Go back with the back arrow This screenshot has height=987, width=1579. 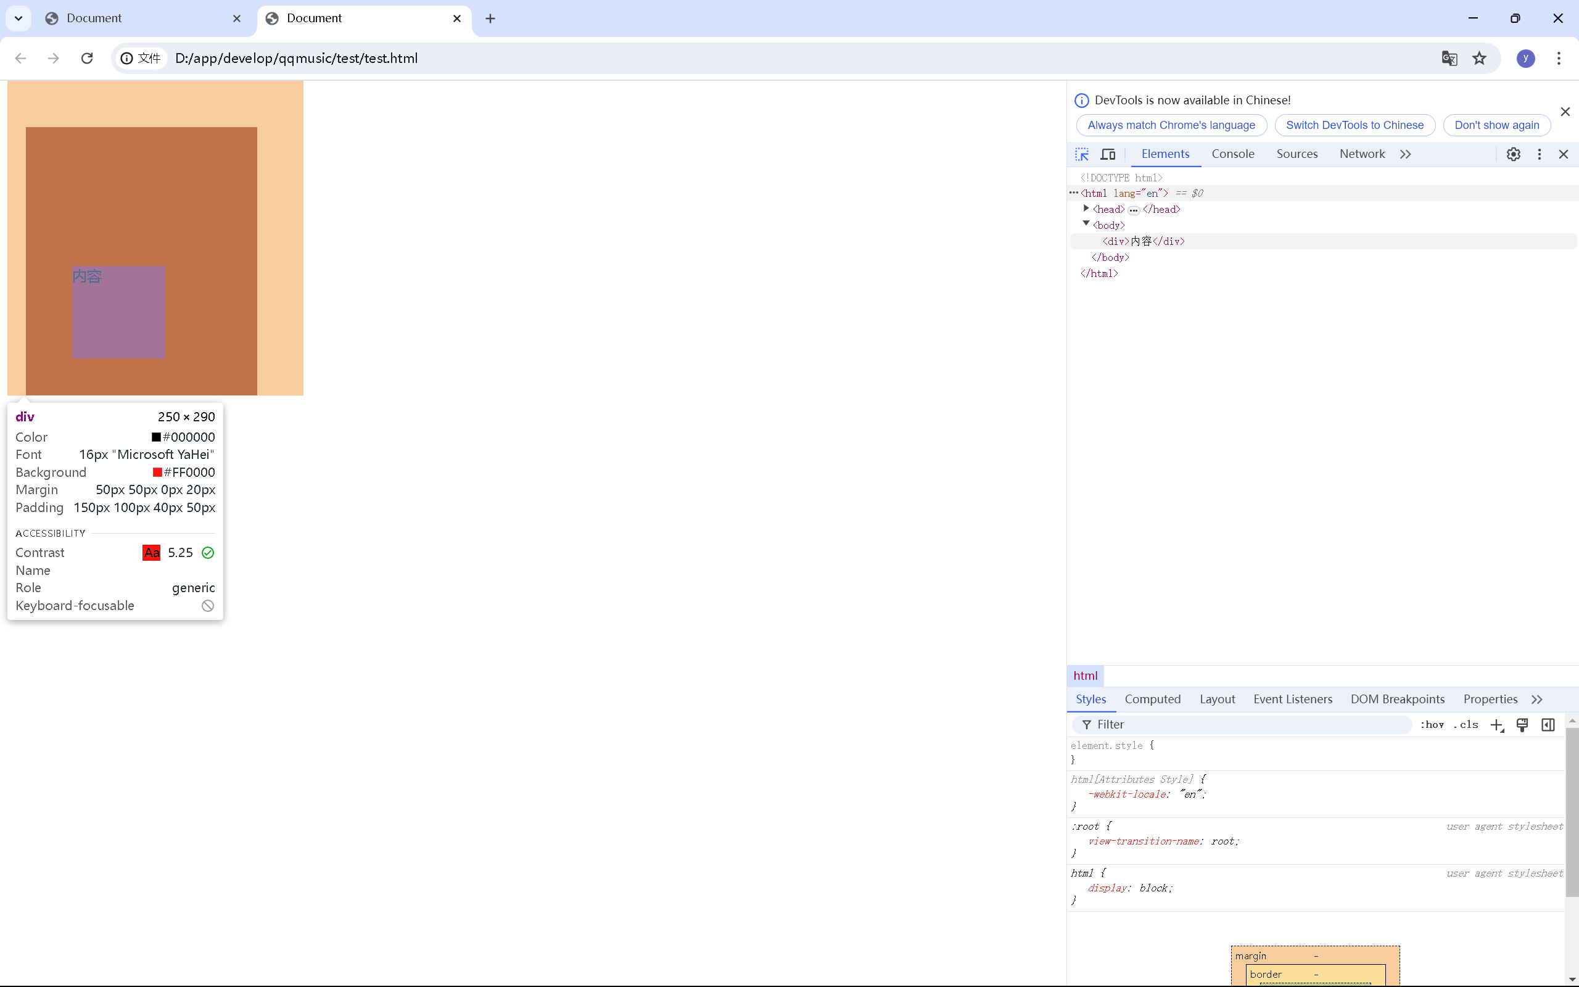click(x=20, y=58)
